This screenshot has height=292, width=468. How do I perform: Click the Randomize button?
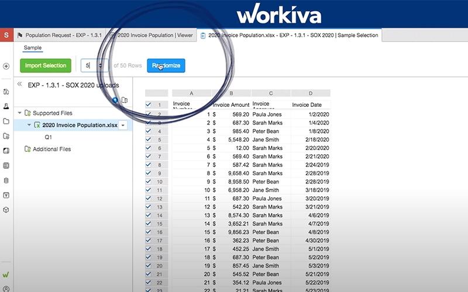pos(166,65)
